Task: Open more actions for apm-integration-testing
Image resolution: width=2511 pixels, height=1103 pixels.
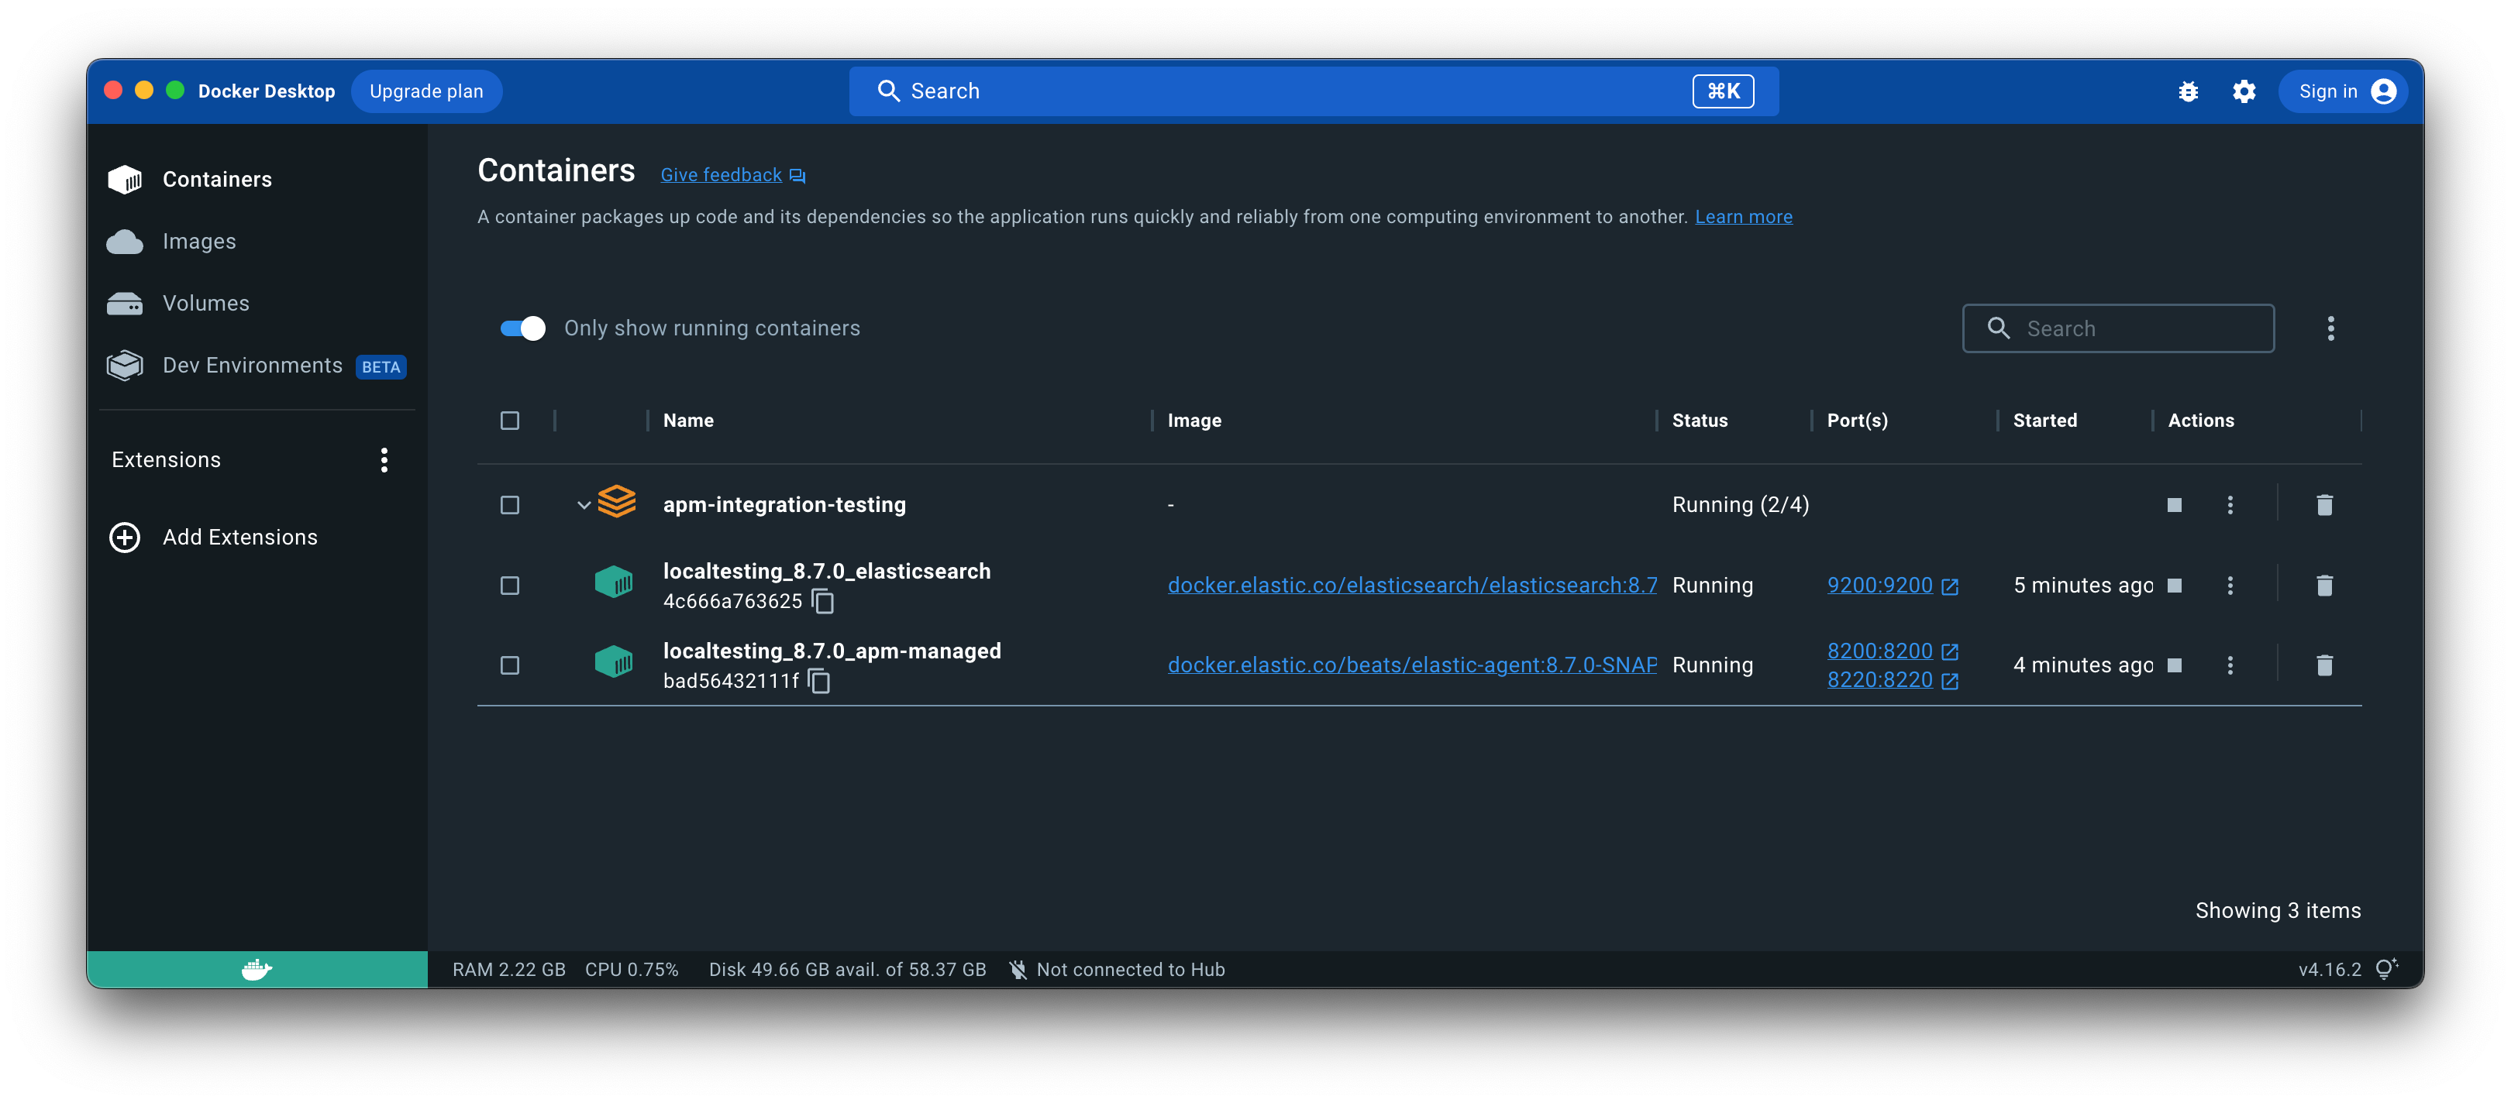Action: coord(2230,505)
